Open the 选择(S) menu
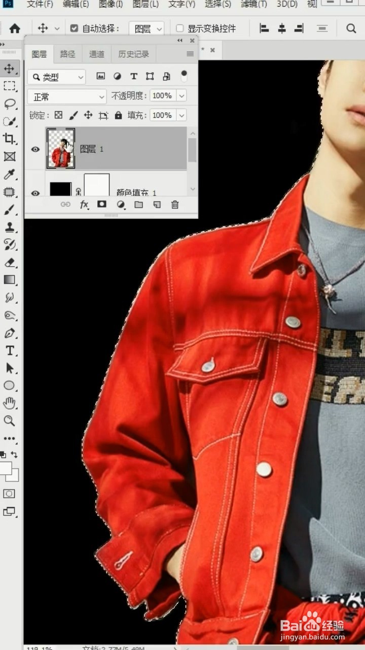This screenshot has height=650, width=365. [x=218, y=4]
